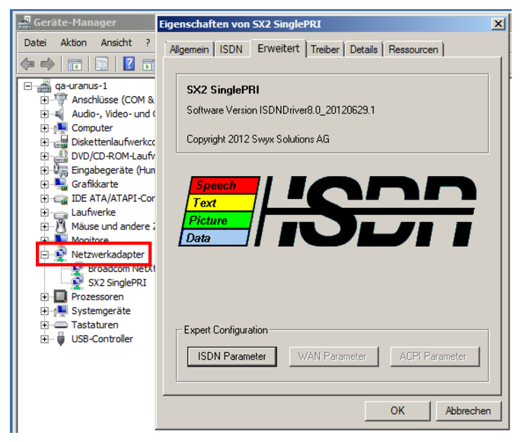Screen dimensions: 520x442
Task: Expand the Prozessoren tree node
Action: coord(45,297)
